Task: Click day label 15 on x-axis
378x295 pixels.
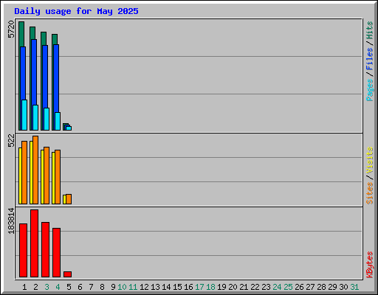Action: (x=177, y=287)
